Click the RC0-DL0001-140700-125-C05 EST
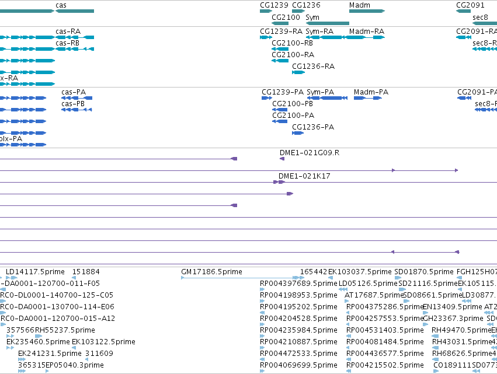497x374 pixels. (3, 301)
